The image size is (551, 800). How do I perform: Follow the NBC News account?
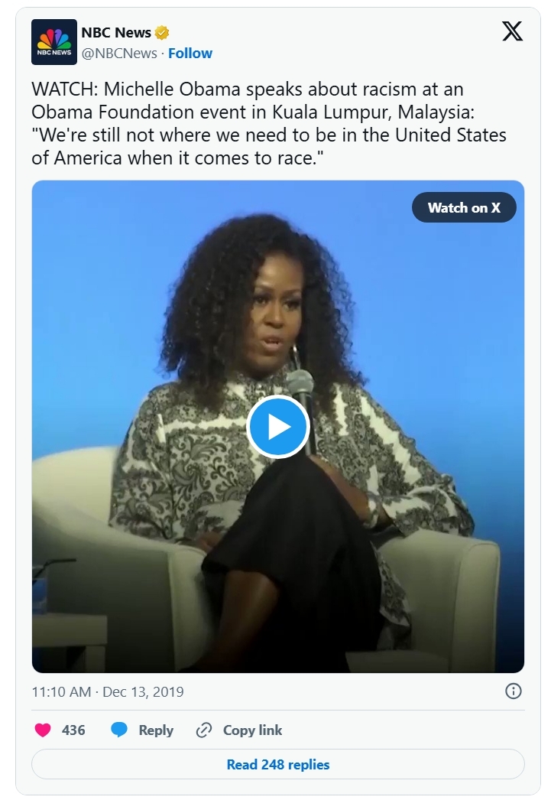coord(190,53)
